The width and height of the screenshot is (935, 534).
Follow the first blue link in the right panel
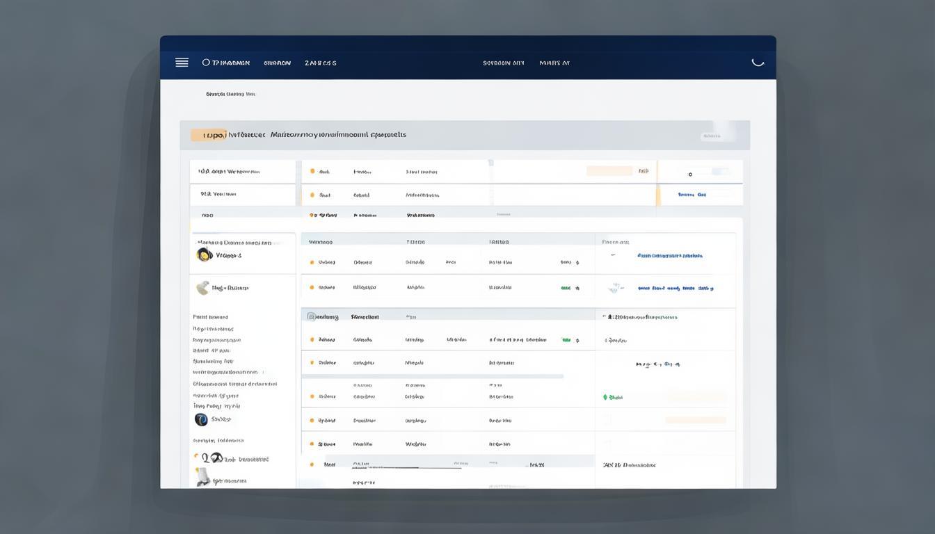[669, 256]
